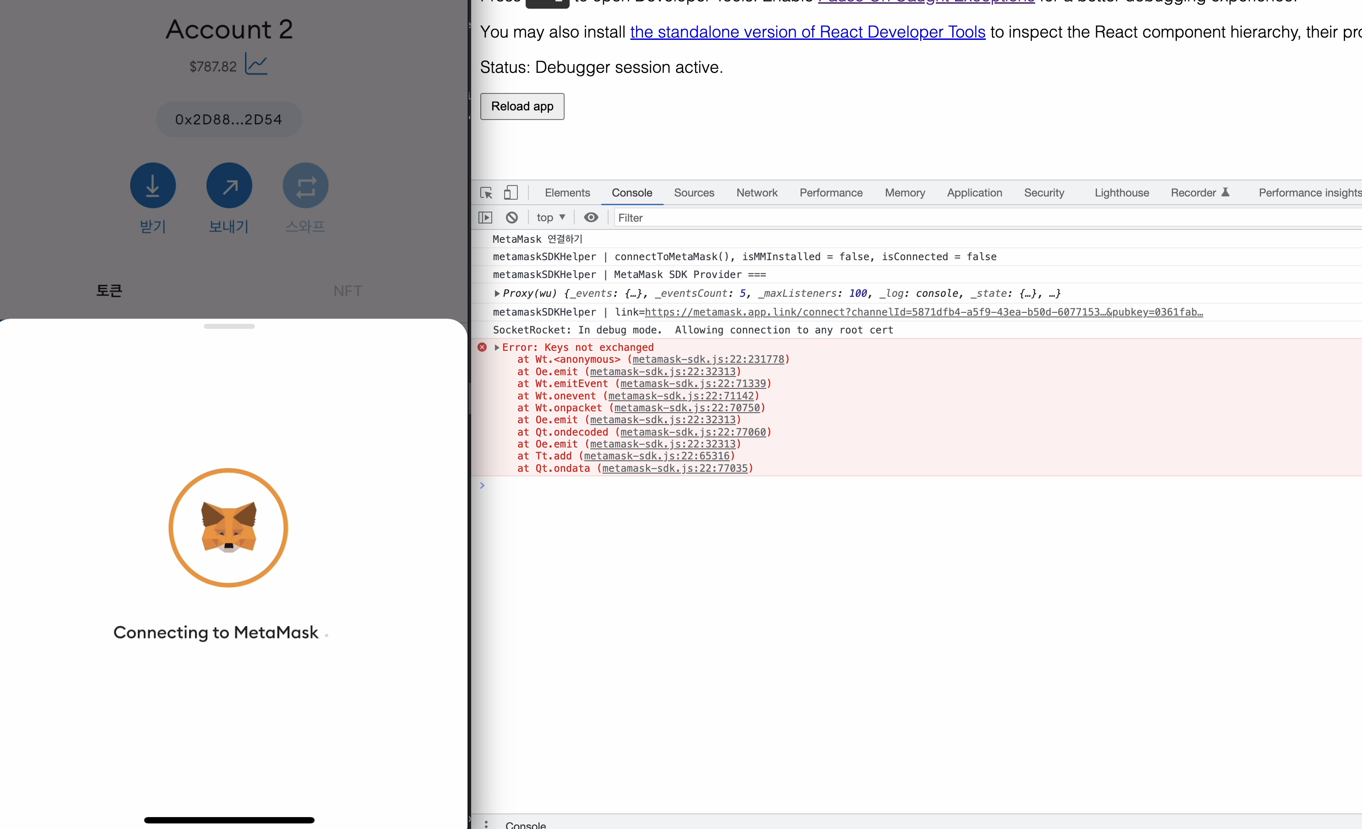The width and height of the screenshot is (1362, 829).
Task: Open the portfolio chart icon beside $787.82
Action: [257, 65]
